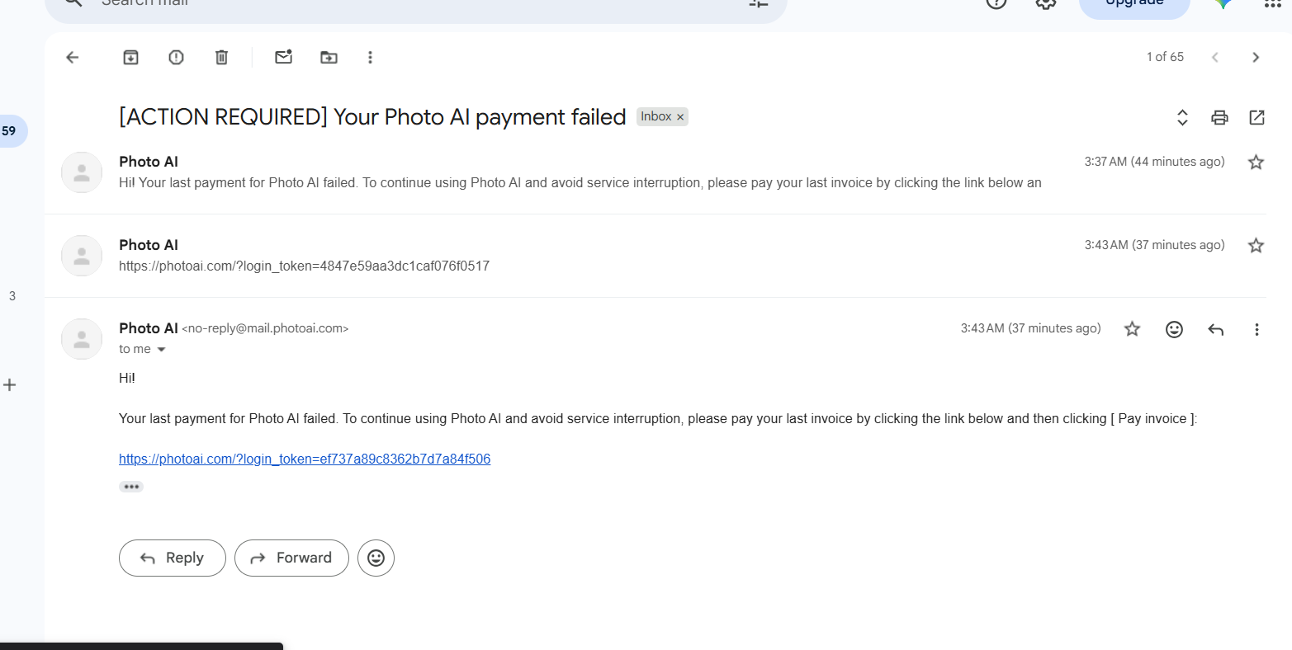
Task: Open the email in a new window
Action: coord(1257,117)
